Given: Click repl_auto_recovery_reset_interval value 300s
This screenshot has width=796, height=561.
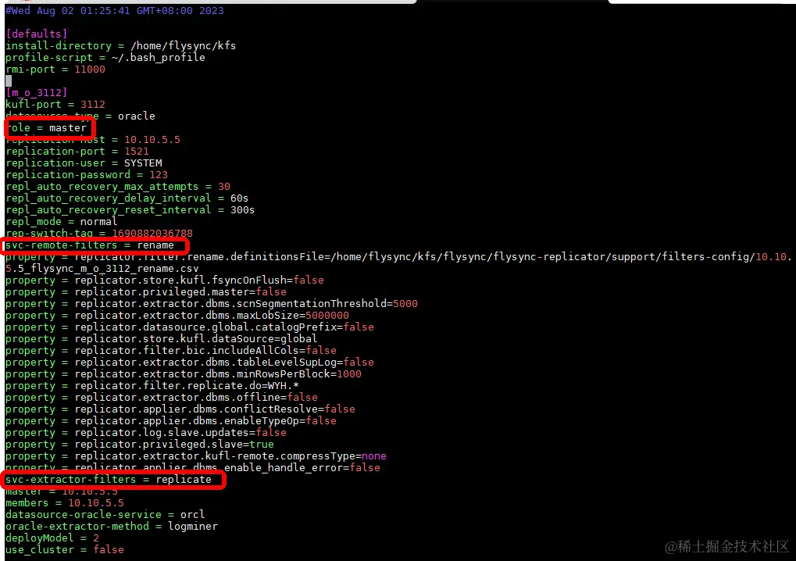Looking at the screenshot, I should 242,209.
